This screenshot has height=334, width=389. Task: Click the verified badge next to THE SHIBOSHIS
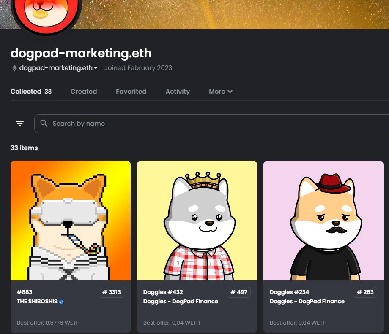61,302
